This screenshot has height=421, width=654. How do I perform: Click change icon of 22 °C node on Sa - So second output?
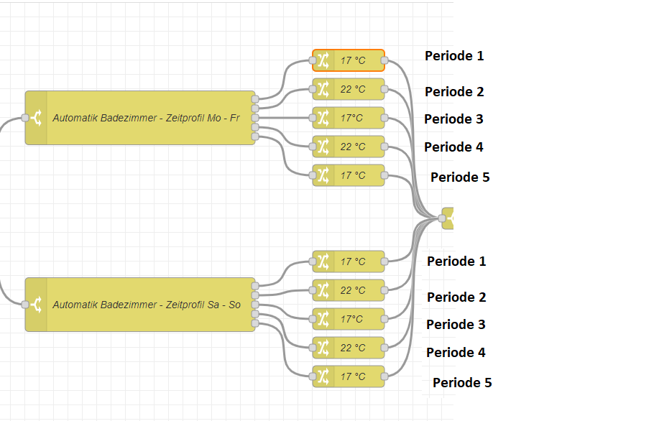coord(323,290)
